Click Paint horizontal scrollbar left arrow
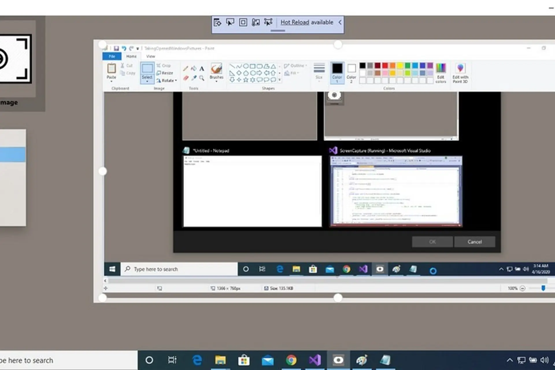Image resolution: width=555 pixels, height=370 pixels. tap(105, 280)
